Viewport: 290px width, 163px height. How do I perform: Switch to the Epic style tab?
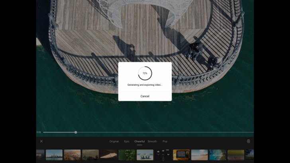[127, 142]
